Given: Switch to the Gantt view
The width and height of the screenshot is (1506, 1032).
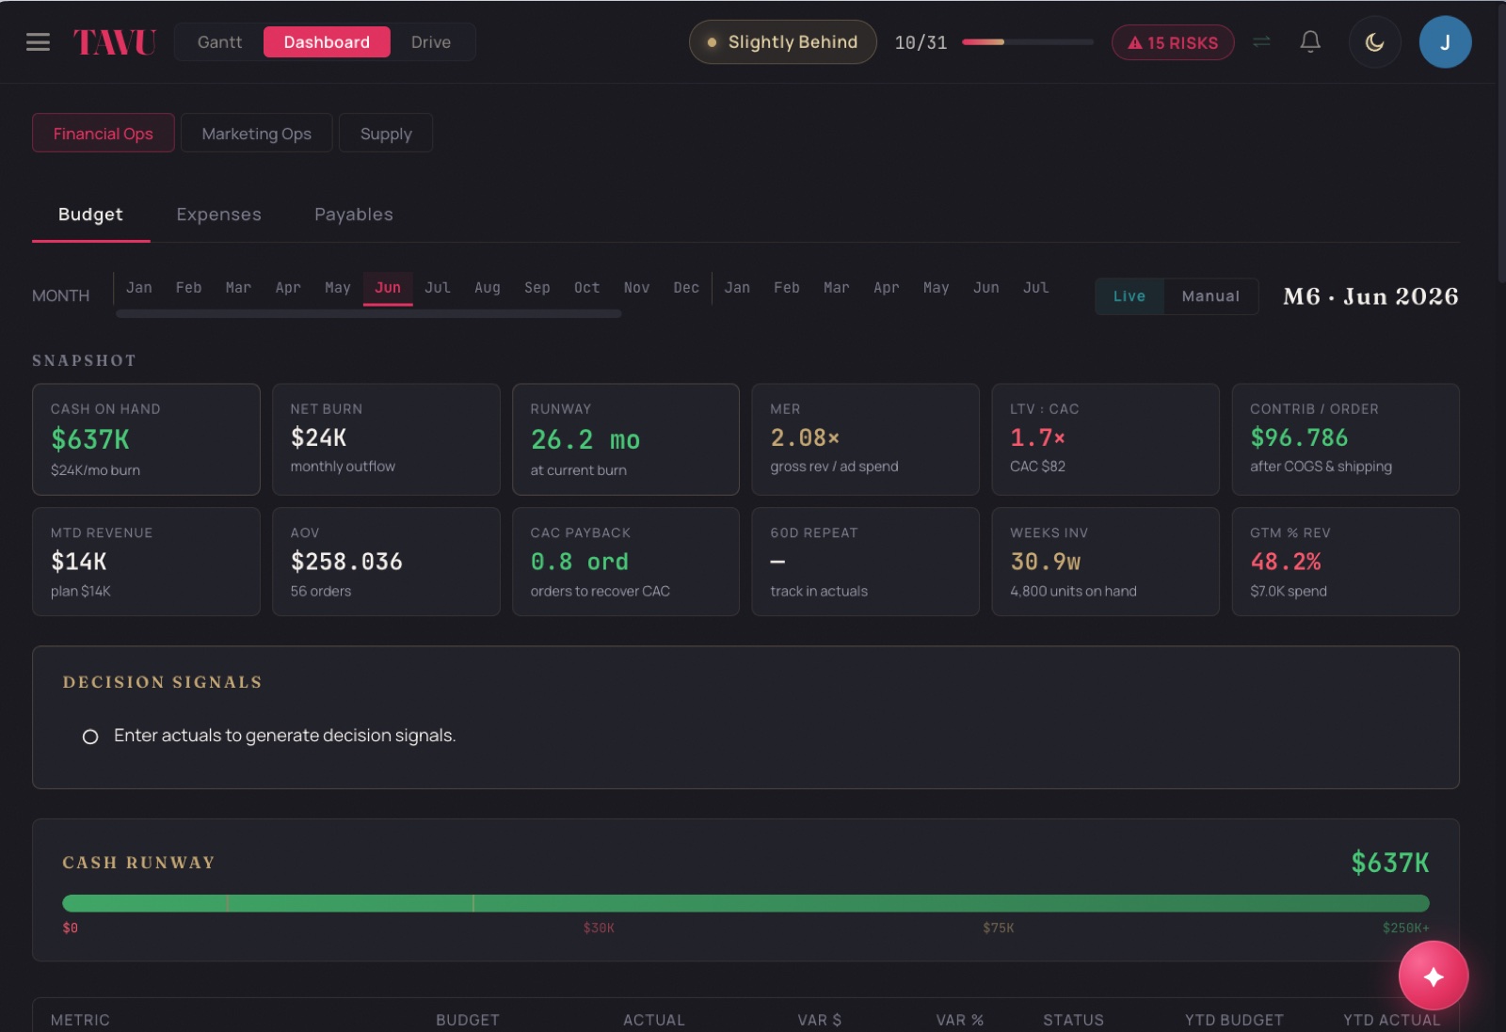Looking at the screenshot, I should 219,42.
